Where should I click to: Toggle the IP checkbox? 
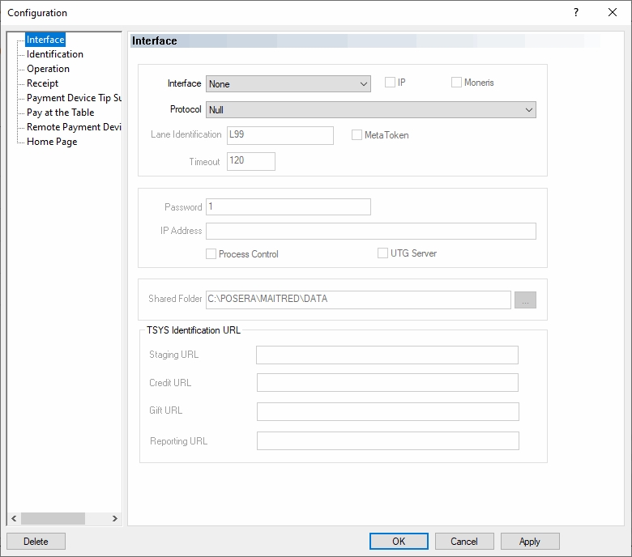390,83
